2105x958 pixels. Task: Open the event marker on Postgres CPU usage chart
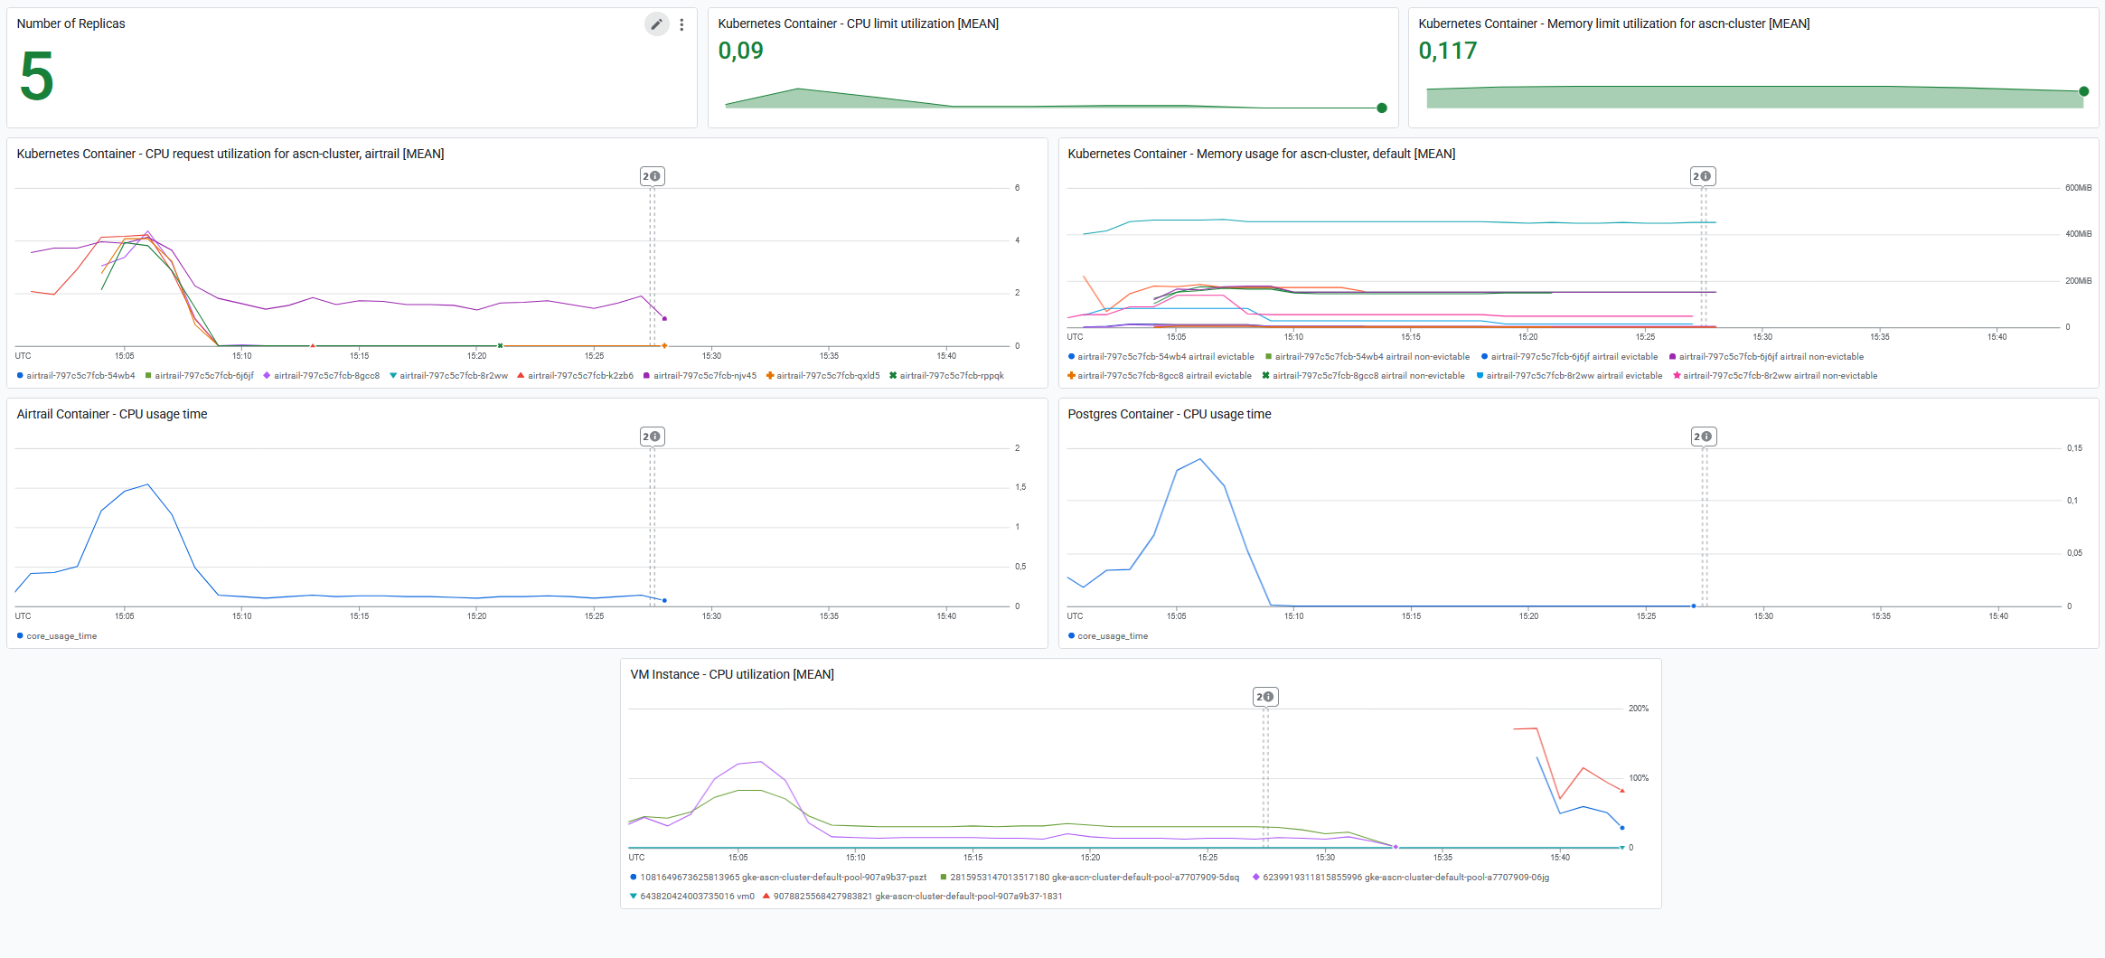pos(1703,437)
